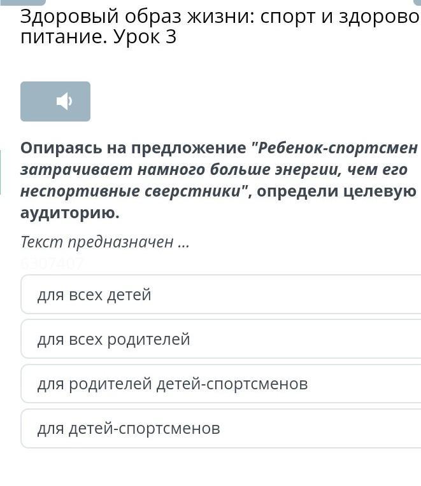
Task: Click the quoted phrase "Ребенок-спортсмен"
Action: [x=337, y=148]
